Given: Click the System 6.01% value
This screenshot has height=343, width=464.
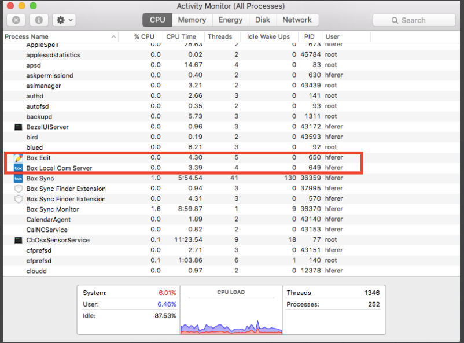Looking at the screenshot, I should [167, 293].
